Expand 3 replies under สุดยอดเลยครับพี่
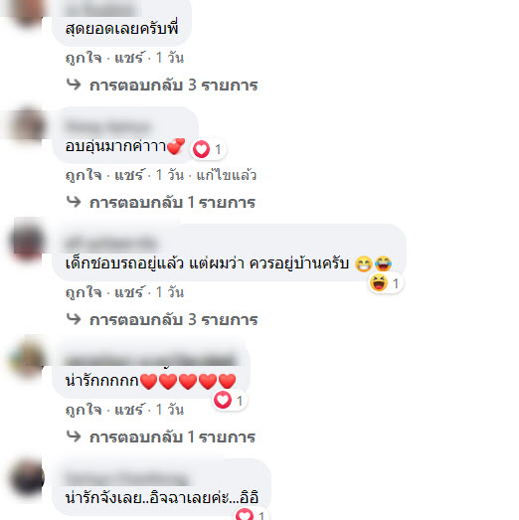This screenshot has height=520, width=519. pyautogui.click(x=173, y=86)
